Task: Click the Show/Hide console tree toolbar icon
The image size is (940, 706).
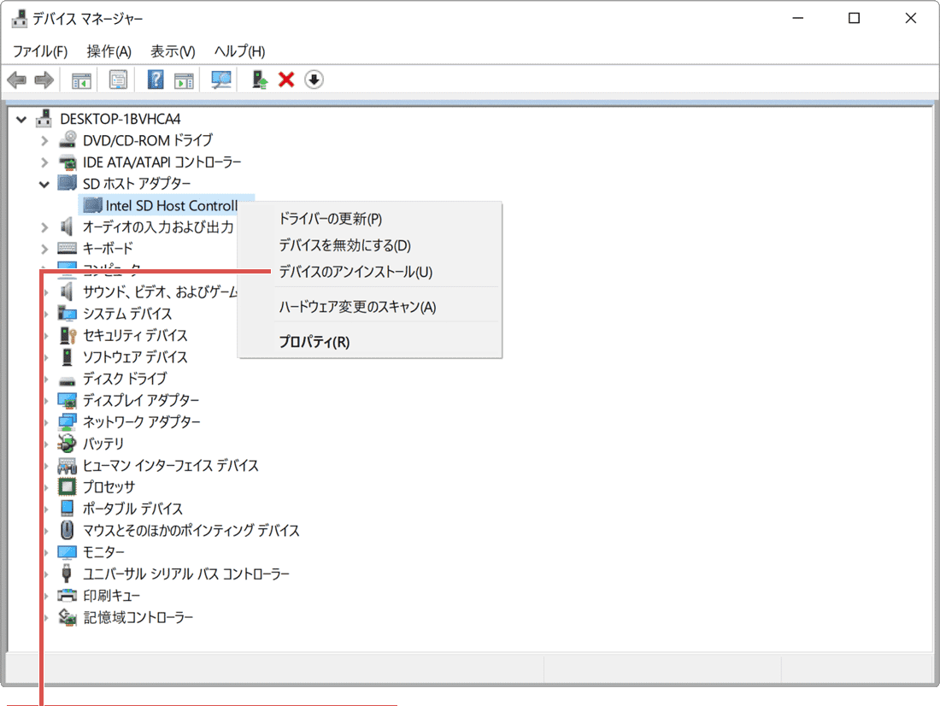Action: [x=81, y=79]
